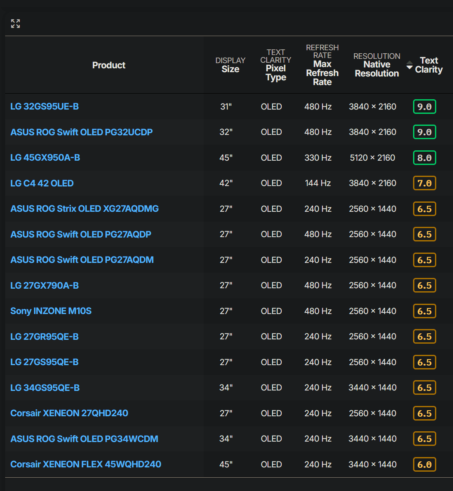
Task: Click the 6.0 score badge for XENEON FLEX
Action: point(425,464)
